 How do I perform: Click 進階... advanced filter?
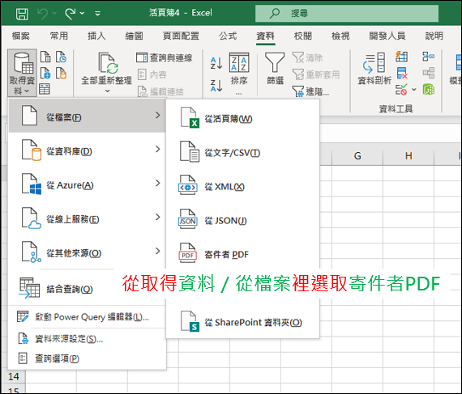click(x=310, y=91)
